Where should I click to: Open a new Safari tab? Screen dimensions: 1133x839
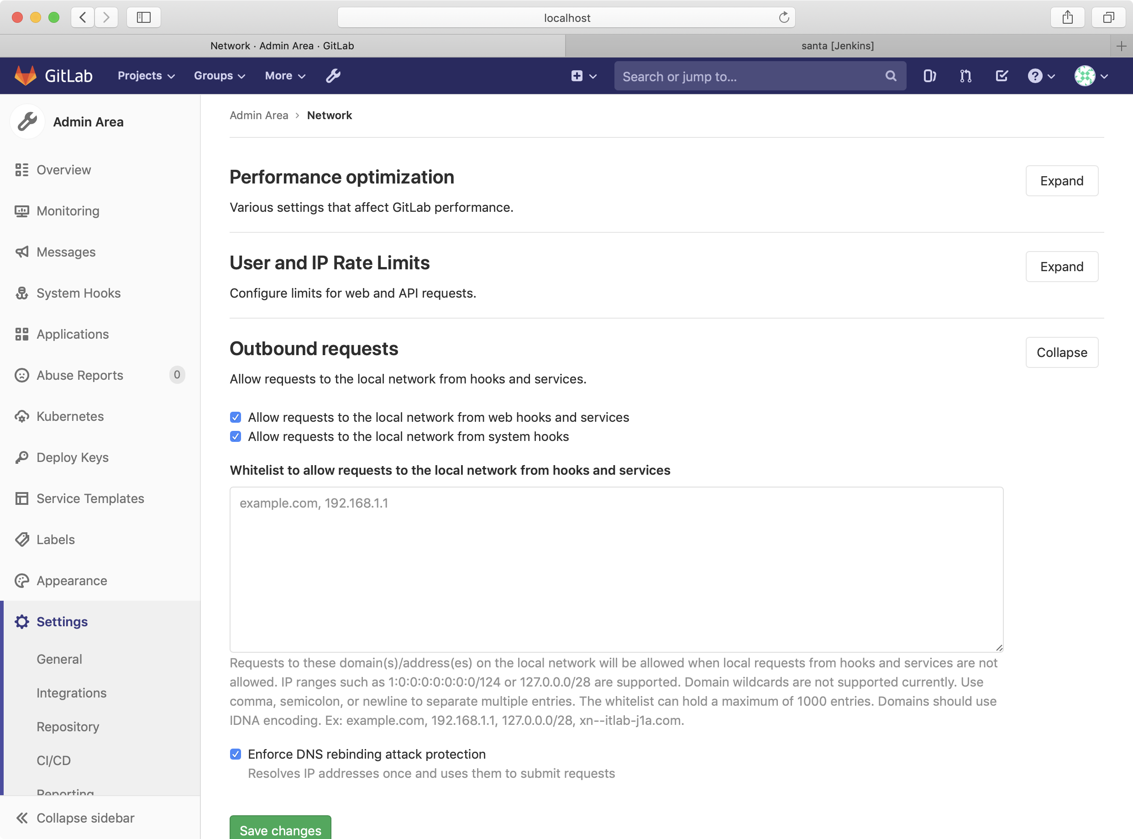[1121, 46]
